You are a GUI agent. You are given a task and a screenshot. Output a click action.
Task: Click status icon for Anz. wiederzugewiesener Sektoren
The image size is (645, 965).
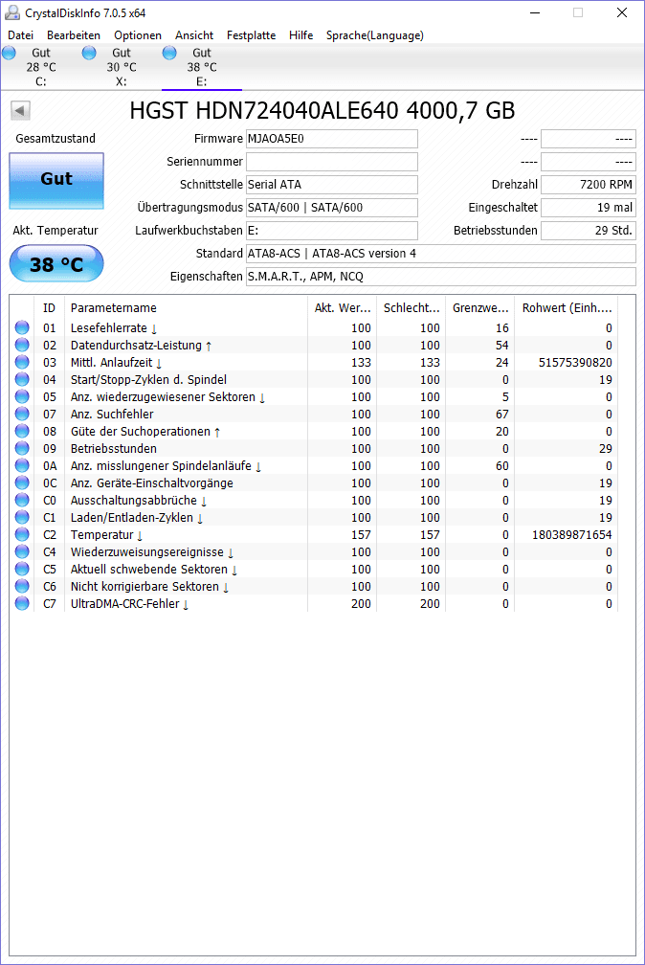tap(22, 396)
